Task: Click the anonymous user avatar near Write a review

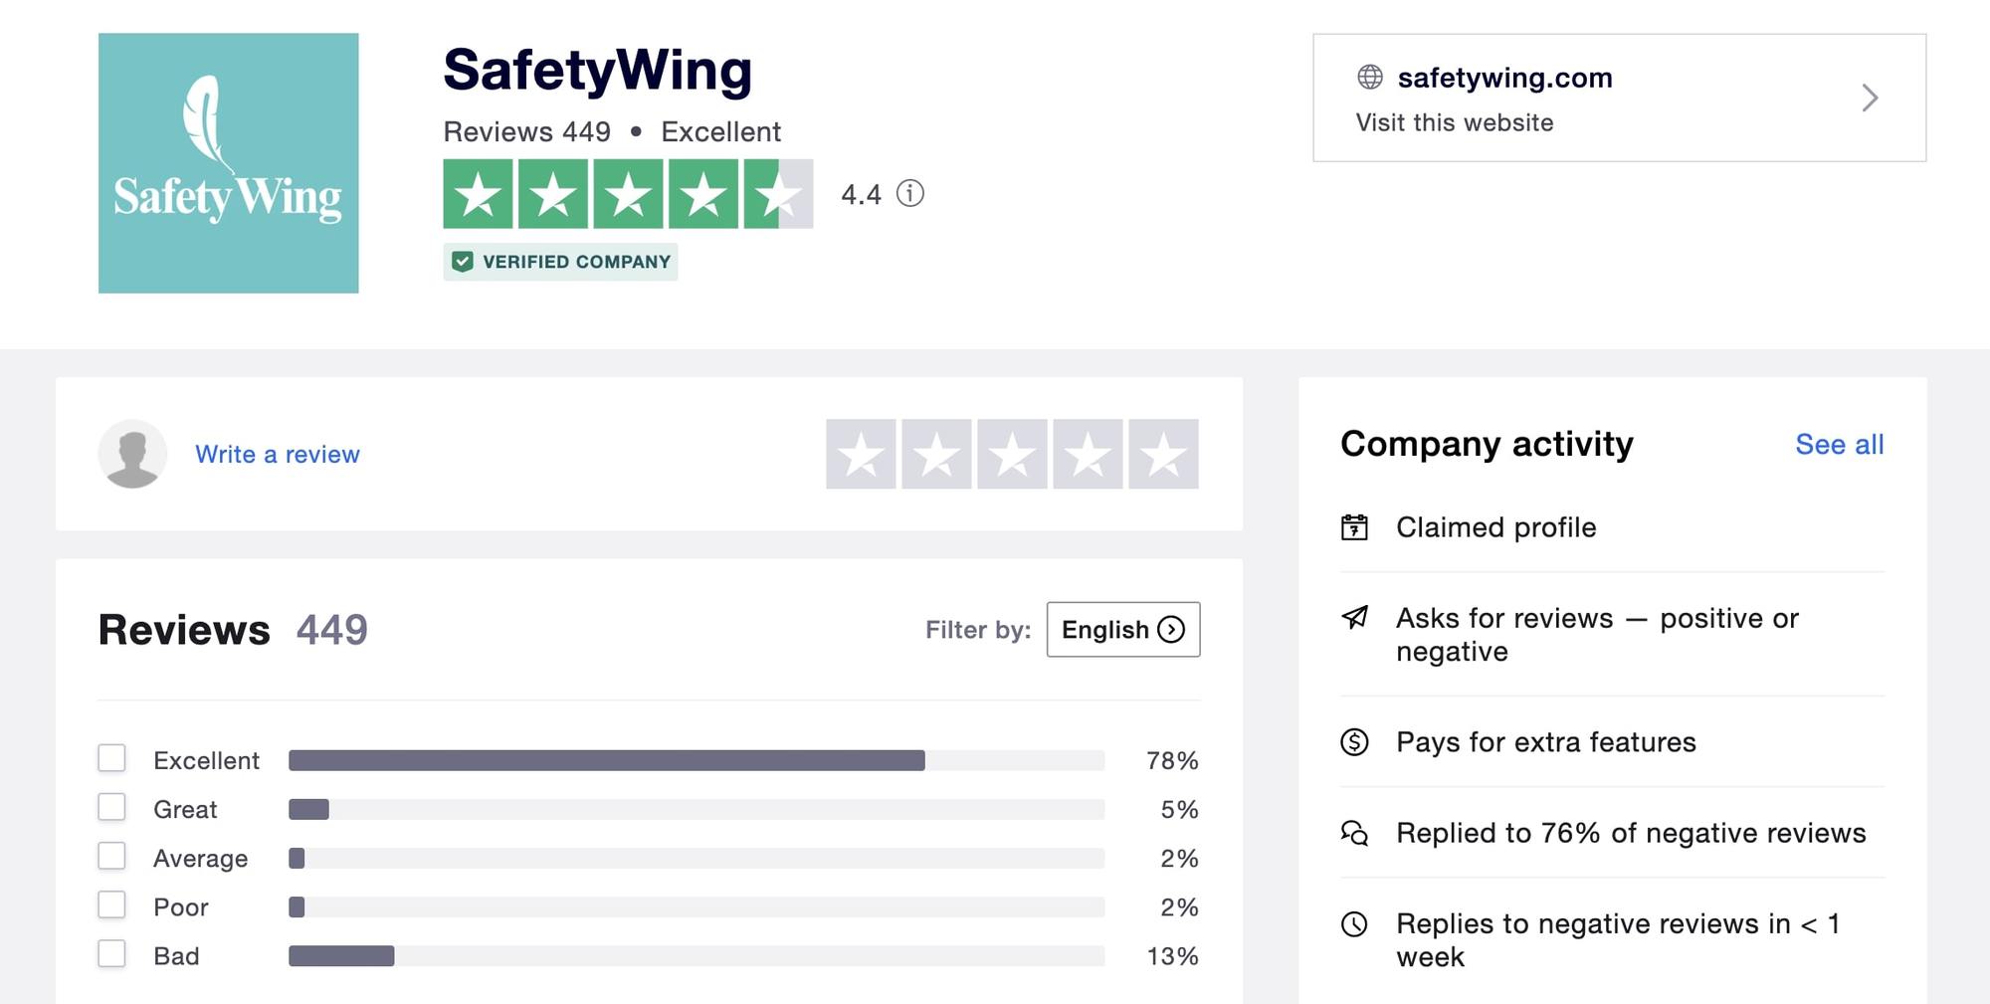Action: (x=132, y=454)
